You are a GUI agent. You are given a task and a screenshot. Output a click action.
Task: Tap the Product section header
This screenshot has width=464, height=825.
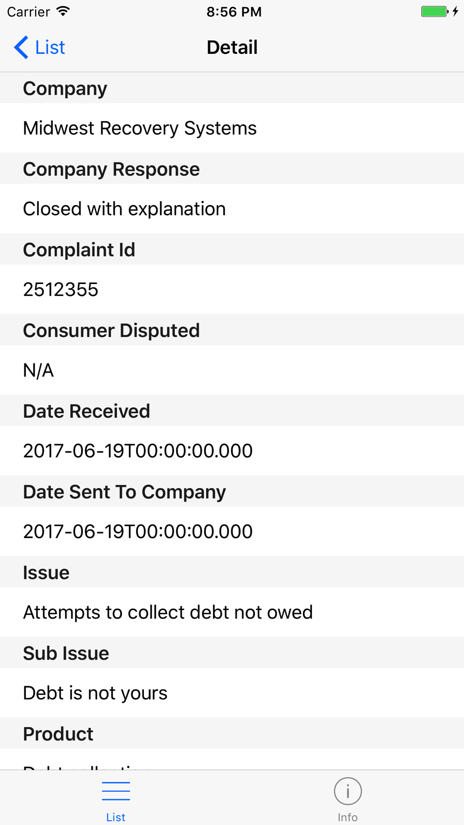tap(232, 734)
